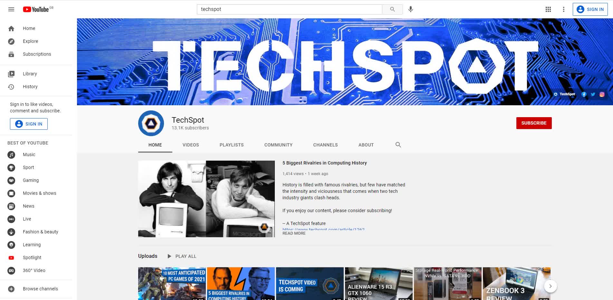Click the channel search magnifier icon
The width and height of the screenshot is (613, 300).
pos(398,145)
